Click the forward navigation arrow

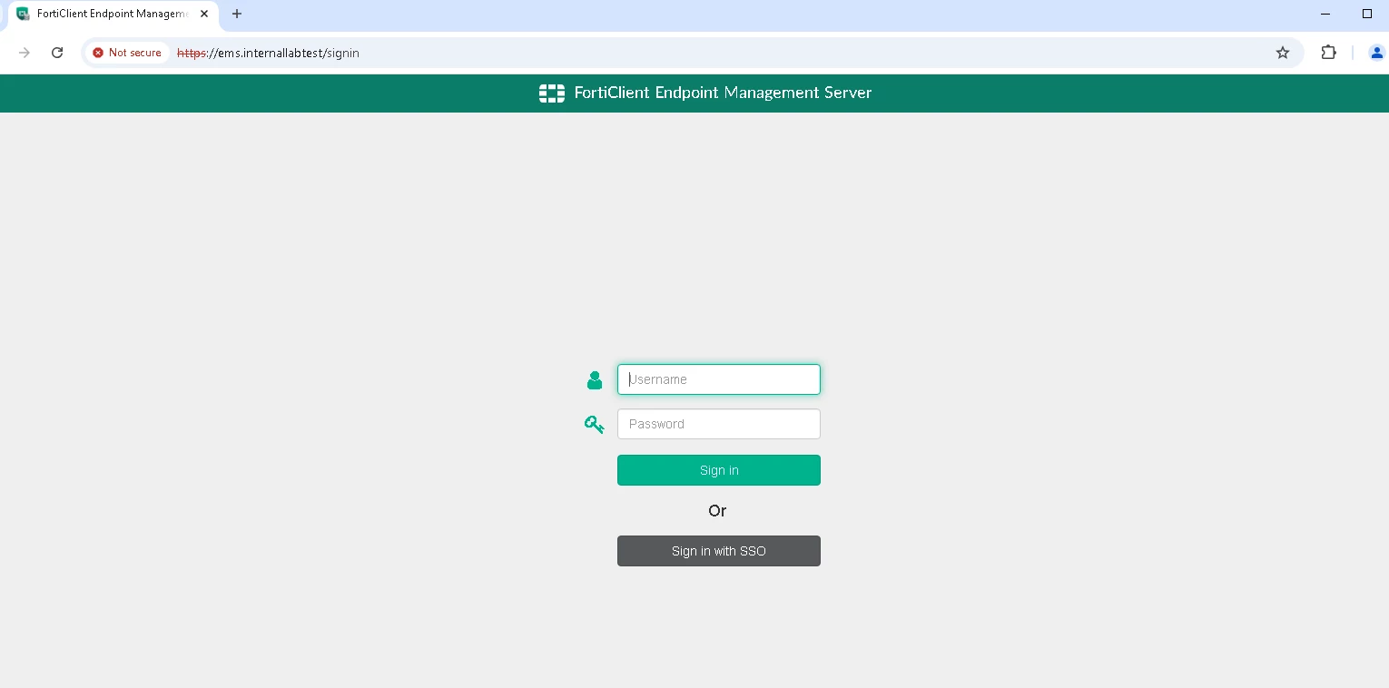point(25,53)
